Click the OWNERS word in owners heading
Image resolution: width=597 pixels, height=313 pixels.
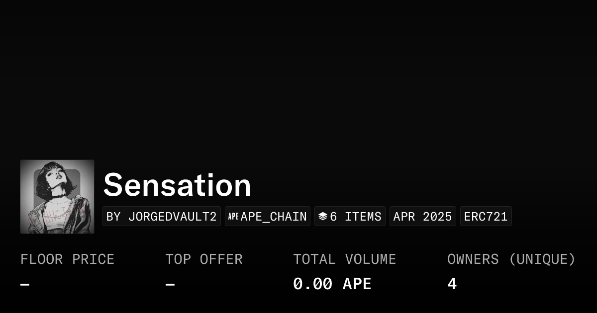[473, 259]
